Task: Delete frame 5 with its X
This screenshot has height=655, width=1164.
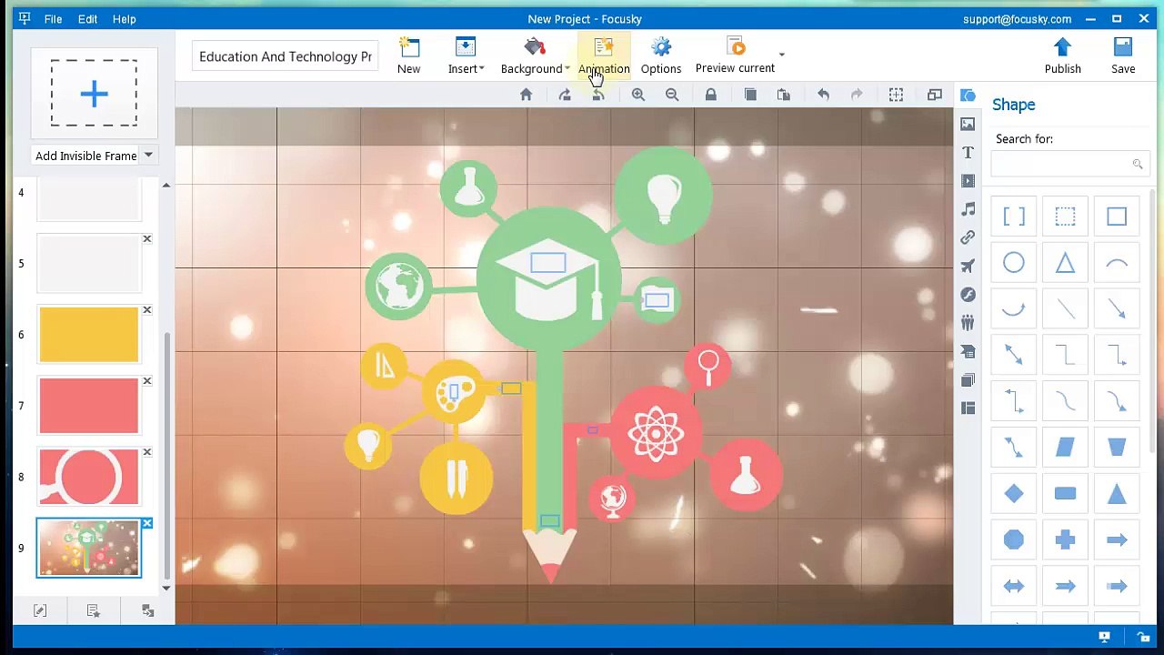Action: (146, 239)
